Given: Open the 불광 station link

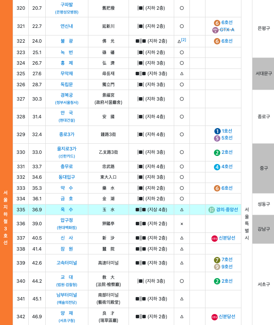Looking at the screenshot, I should (x=66, y=41).
